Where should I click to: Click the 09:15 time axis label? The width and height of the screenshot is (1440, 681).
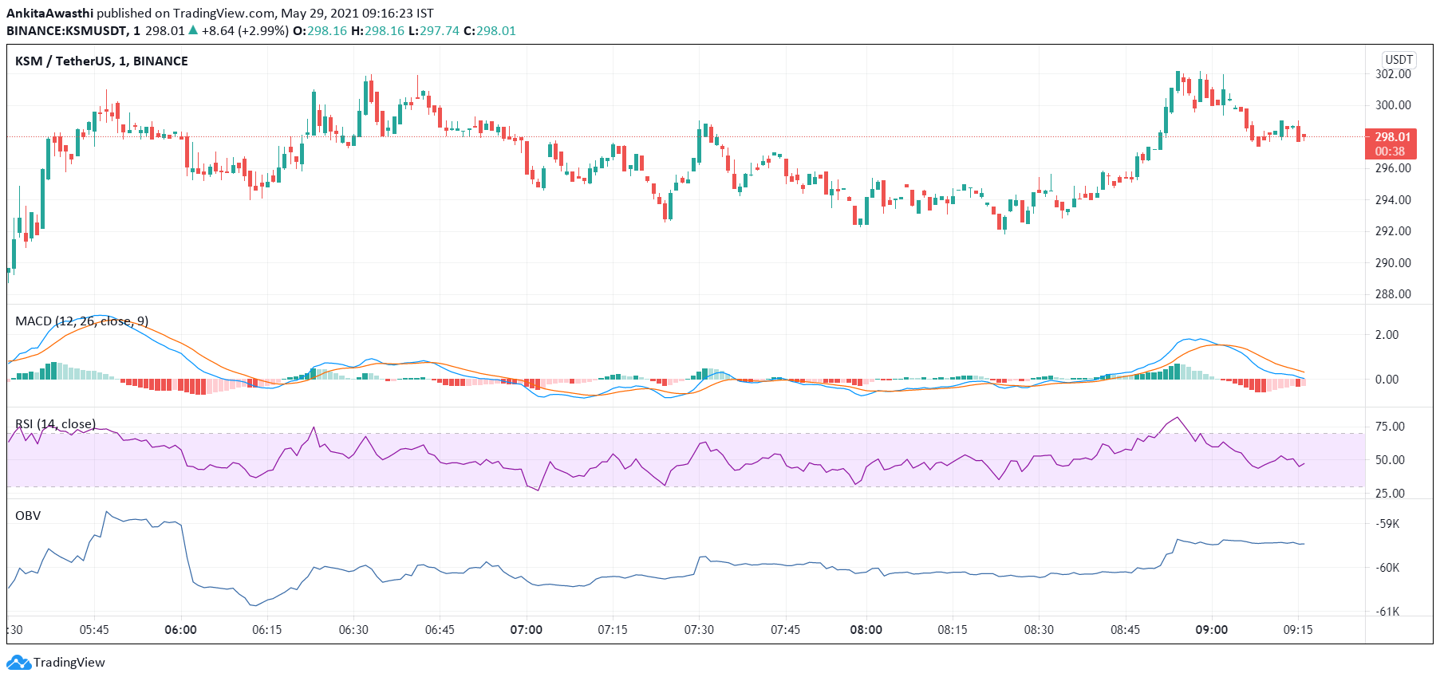[1298, 630]
